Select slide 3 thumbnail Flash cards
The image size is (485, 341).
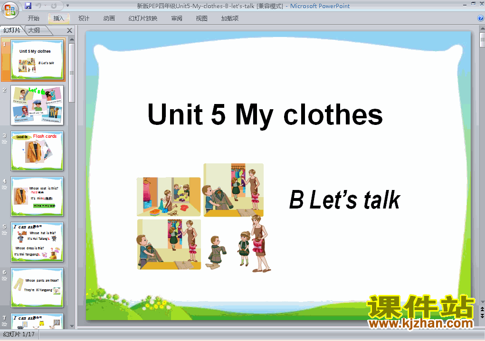tap(37, 151)
